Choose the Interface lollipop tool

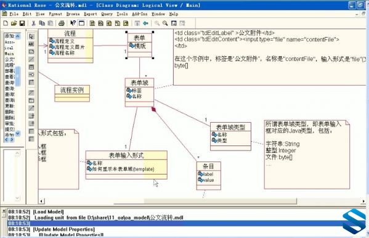[31, 75]
